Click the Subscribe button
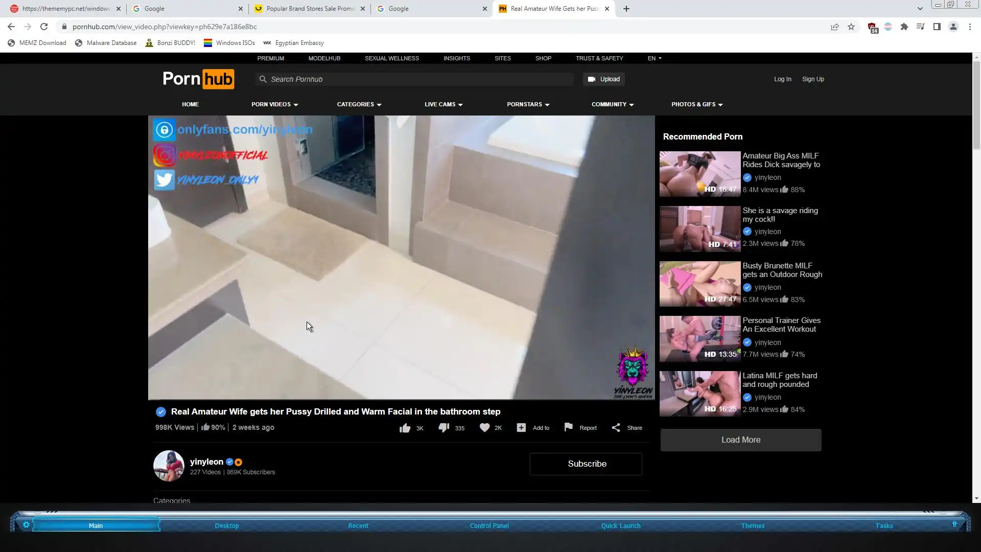The height and width of the screenshot is (552, 981). click(586, 464)
